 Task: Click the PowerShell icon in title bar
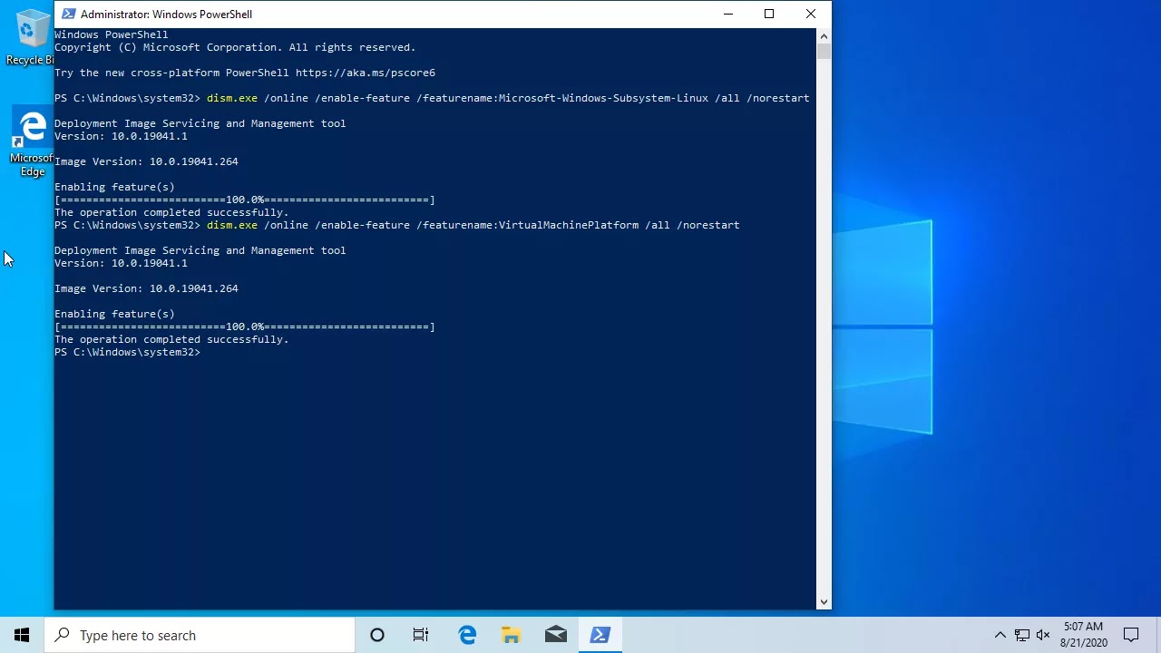pos(68,14)
